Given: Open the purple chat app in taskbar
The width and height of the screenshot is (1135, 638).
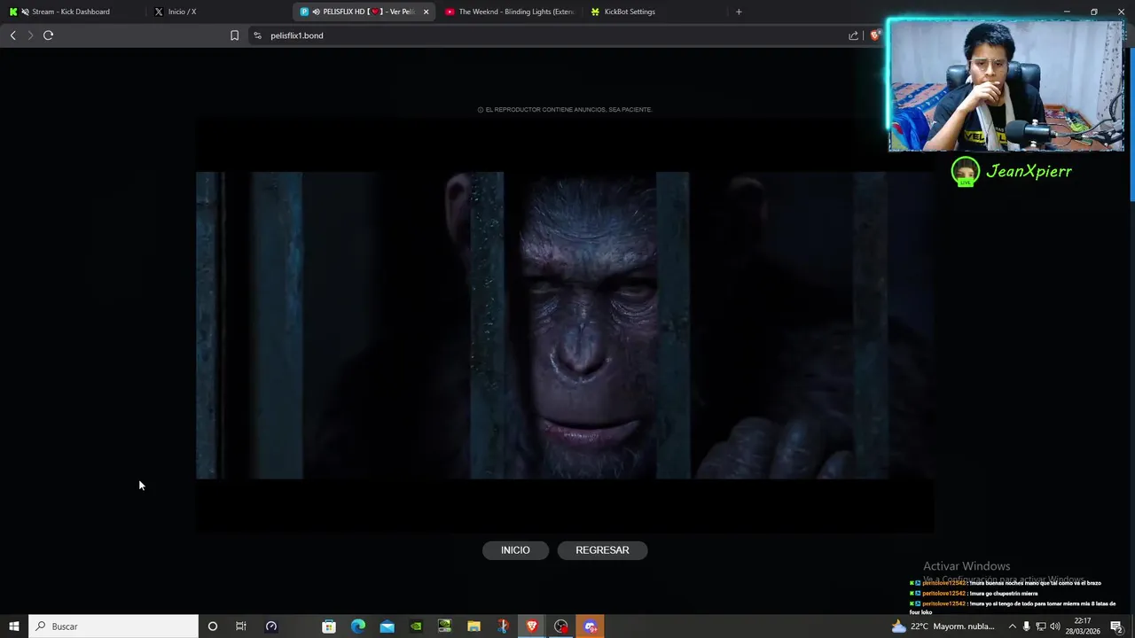Looking at the screenshot, I should [591, 626].
